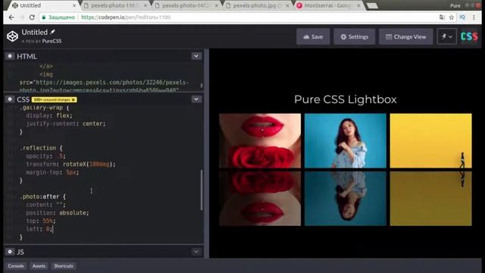The image size is (485, 273).
Task: Open HTML editor settings gear
Action: [10, 56]
